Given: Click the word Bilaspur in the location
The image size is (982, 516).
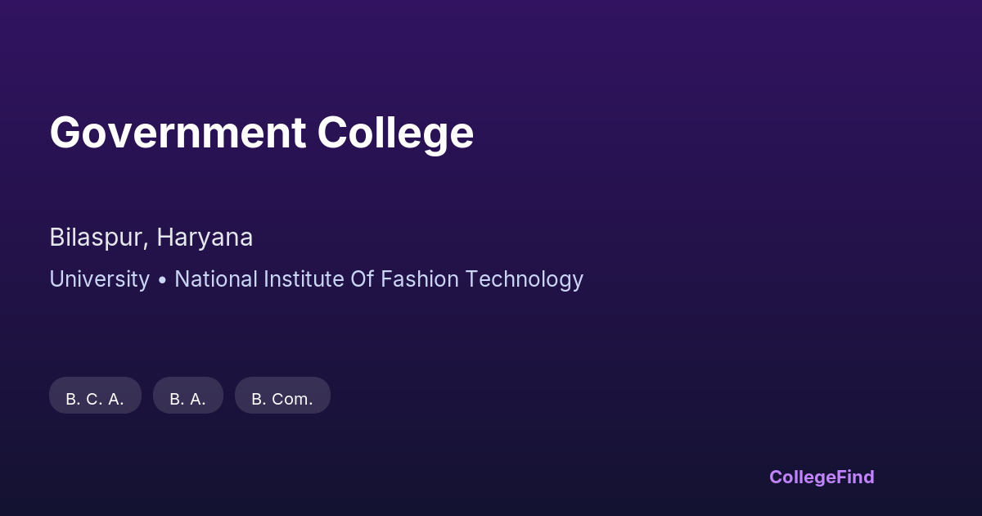Looking at the screenshot, I should pyautogui.click(x=97, y=238).
